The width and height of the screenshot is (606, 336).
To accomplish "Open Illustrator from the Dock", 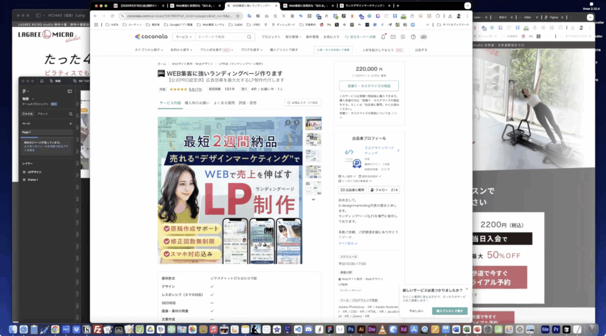I will pos(361,329).
